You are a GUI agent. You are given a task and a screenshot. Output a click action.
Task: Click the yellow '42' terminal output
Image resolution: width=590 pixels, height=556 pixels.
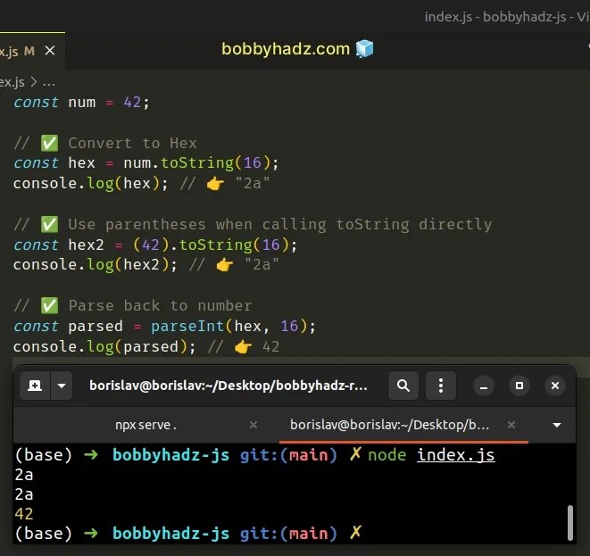[x=24, y=514]
